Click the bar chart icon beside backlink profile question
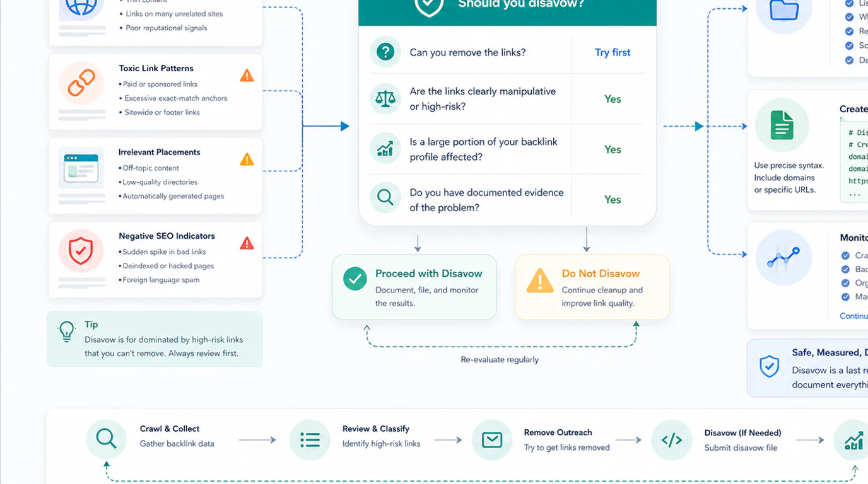 tap(385, 149)
